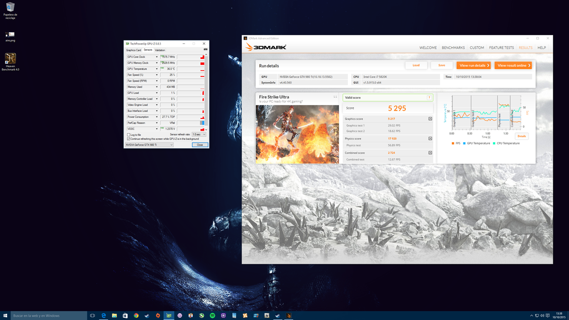Expand Graphics score details
The image size is (569, 320).
coord(430,119)
